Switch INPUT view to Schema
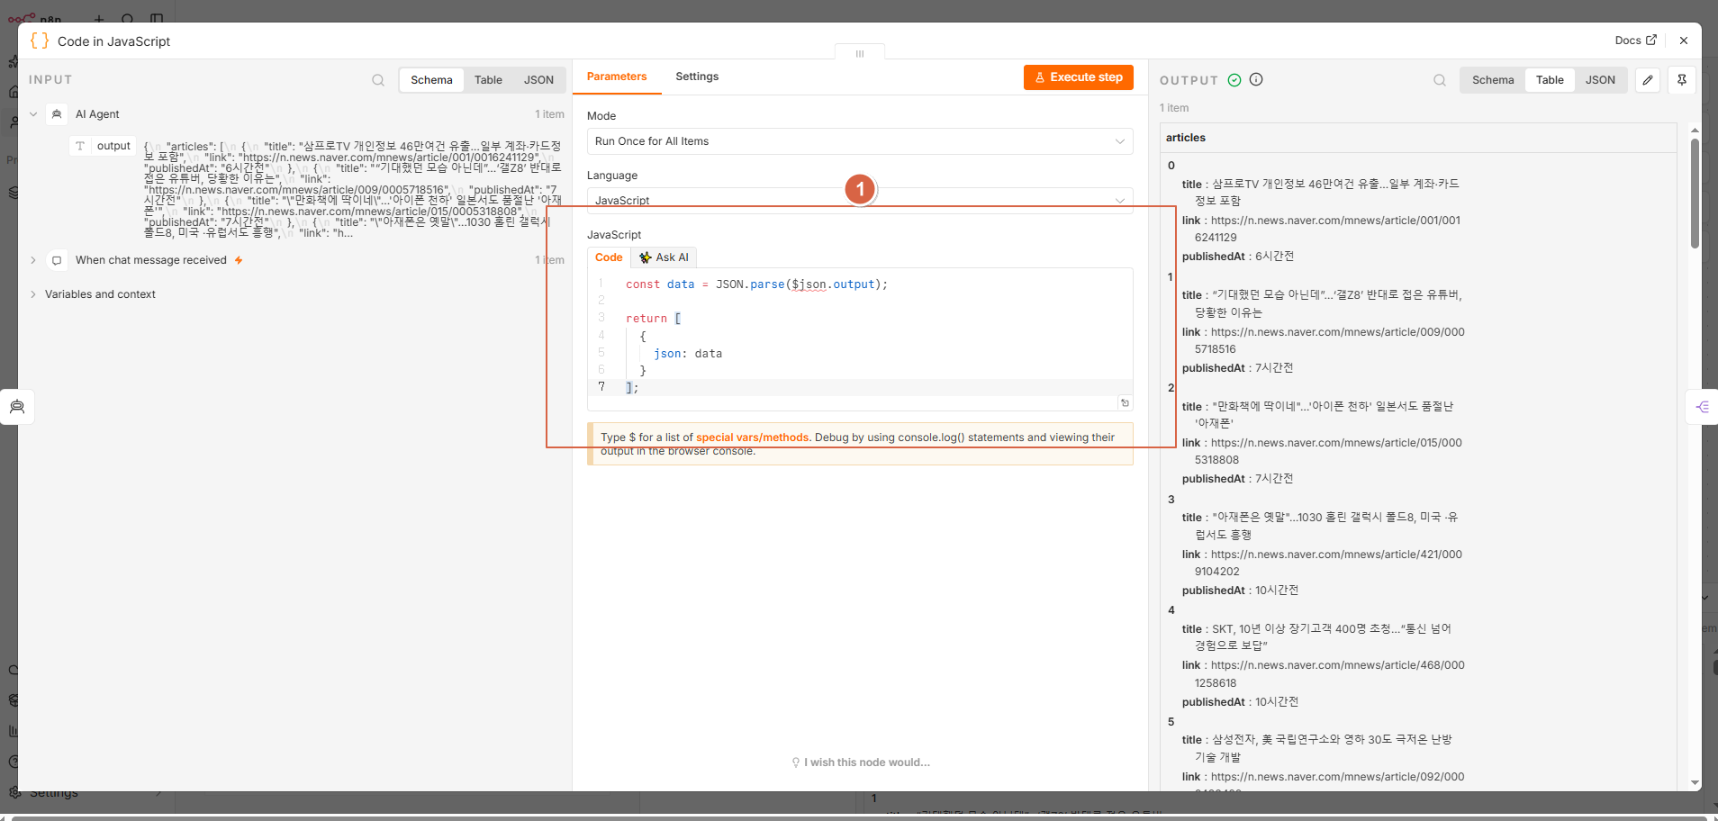The width and height of the screenshot is (1718, 821). coord(431,80)
